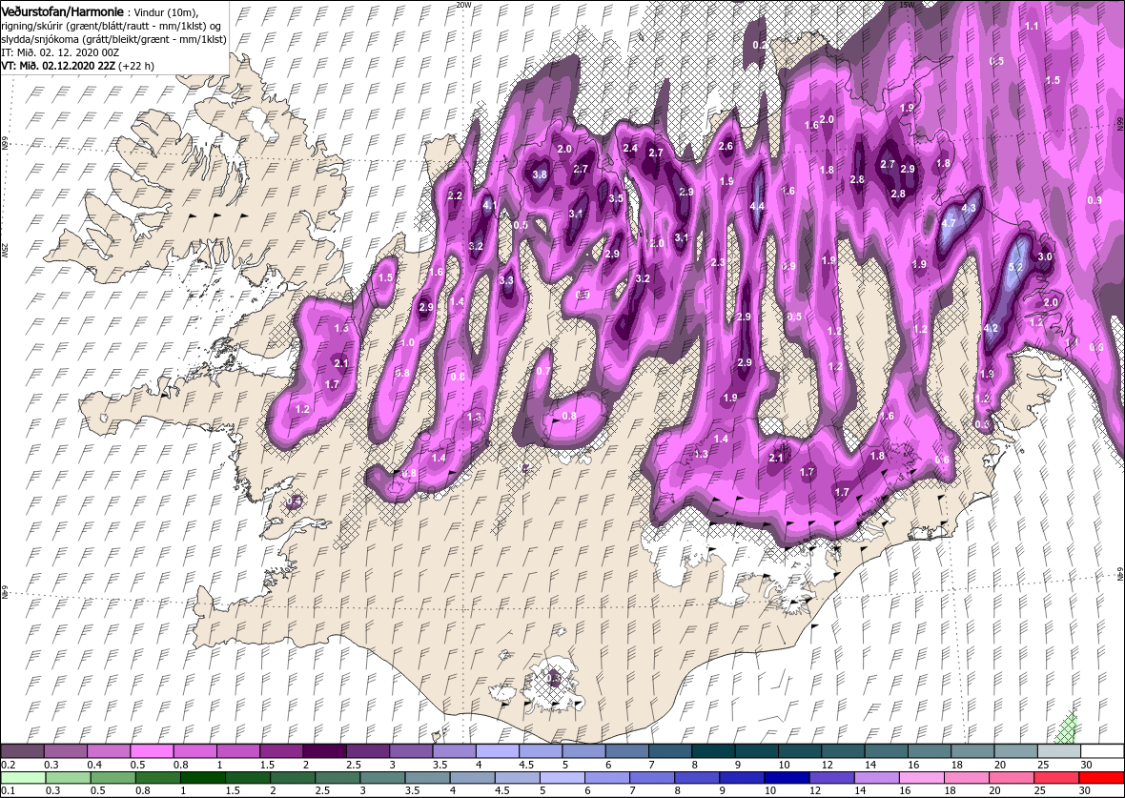Image resolution: width=1125 pixels, height=798 pixels.
Task: Click the 5.2 precipitation value on the map
Action: click(x=1015, y=267)
